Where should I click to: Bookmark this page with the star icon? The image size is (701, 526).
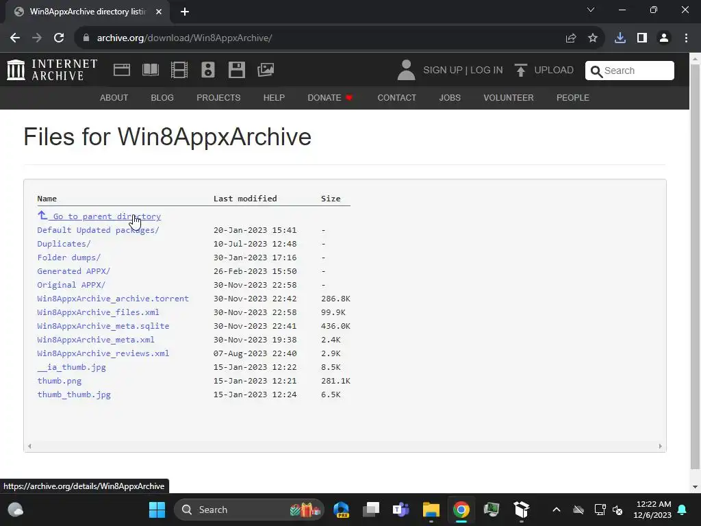coord(593,38)
